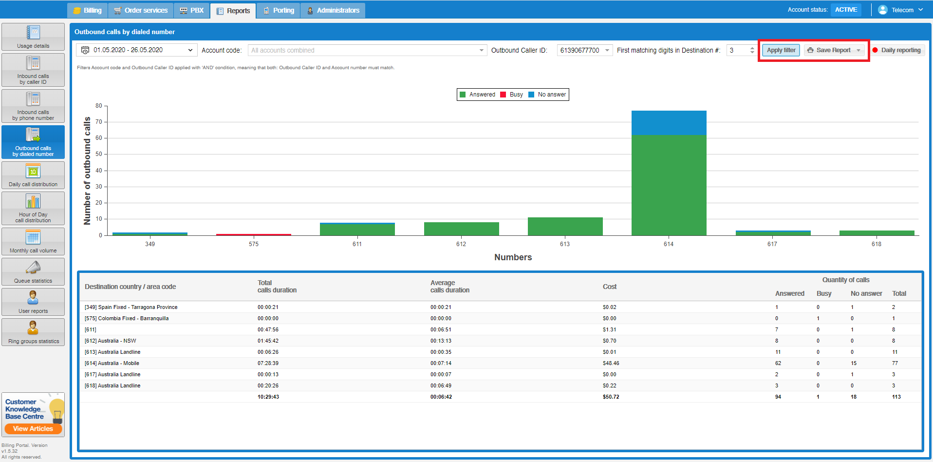The image size is (933, 462).
Task: Click the first matching digits input field
Action: tap(737, 50)
